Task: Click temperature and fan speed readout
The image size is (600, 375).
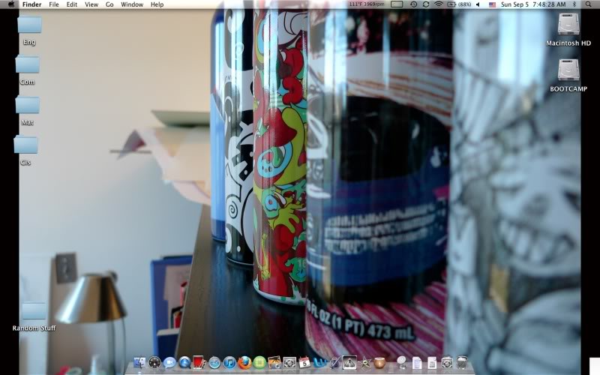Action: coord(366,4)
